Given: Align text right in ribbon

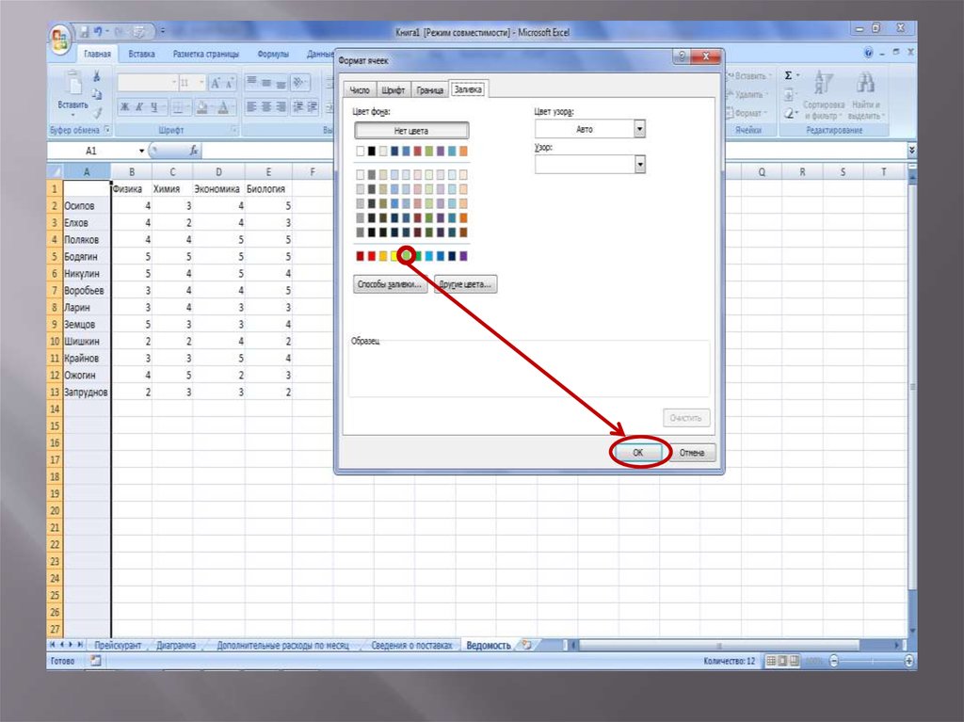Looking at the screenshot, I should coord(281,107).
